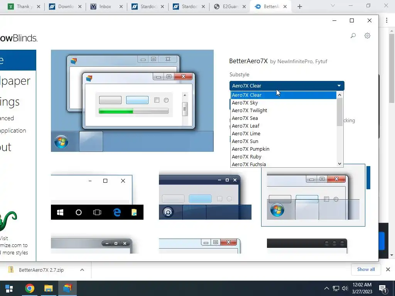Viewport: 395px width, 296px height.
Task: Open the Settings sidebar section
Action: 10,102
